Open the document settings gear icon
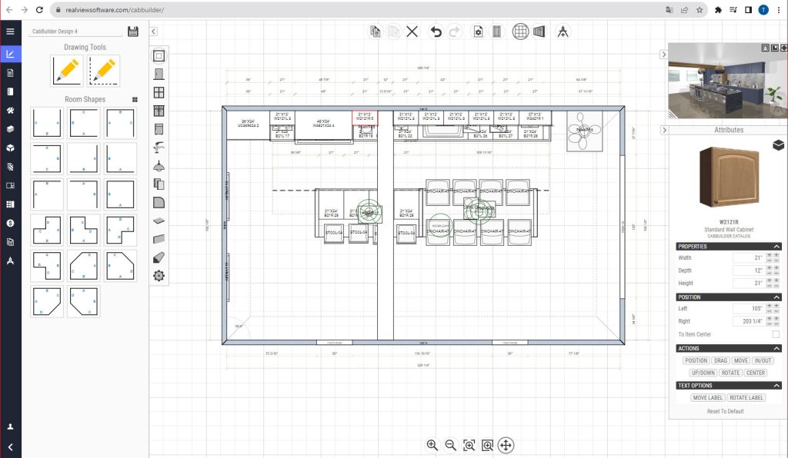The image size is (788, 458). [478, 32]
